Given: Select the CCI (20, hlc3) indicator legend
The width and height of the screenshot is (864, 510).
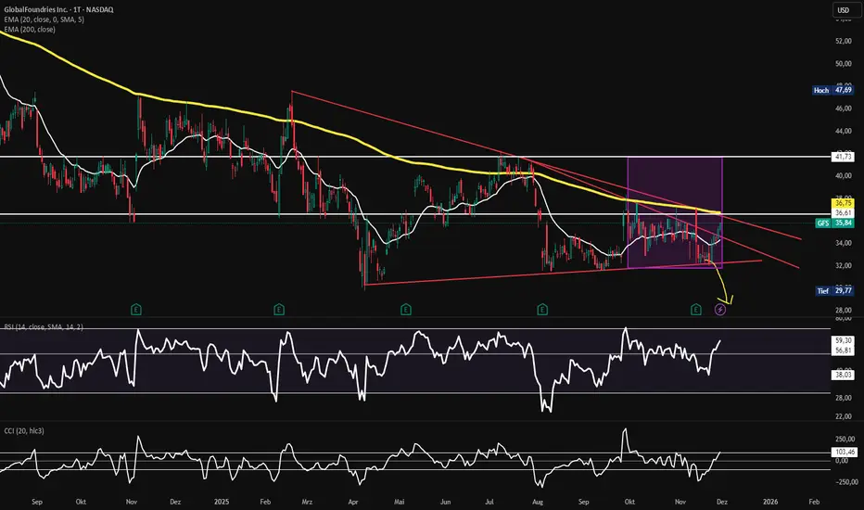Looking at the screenshot, I should click(x=24, y=430).
